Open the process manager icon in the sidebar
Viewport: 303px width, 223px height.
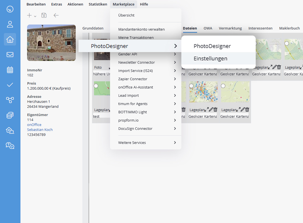(x=10, y=100)
